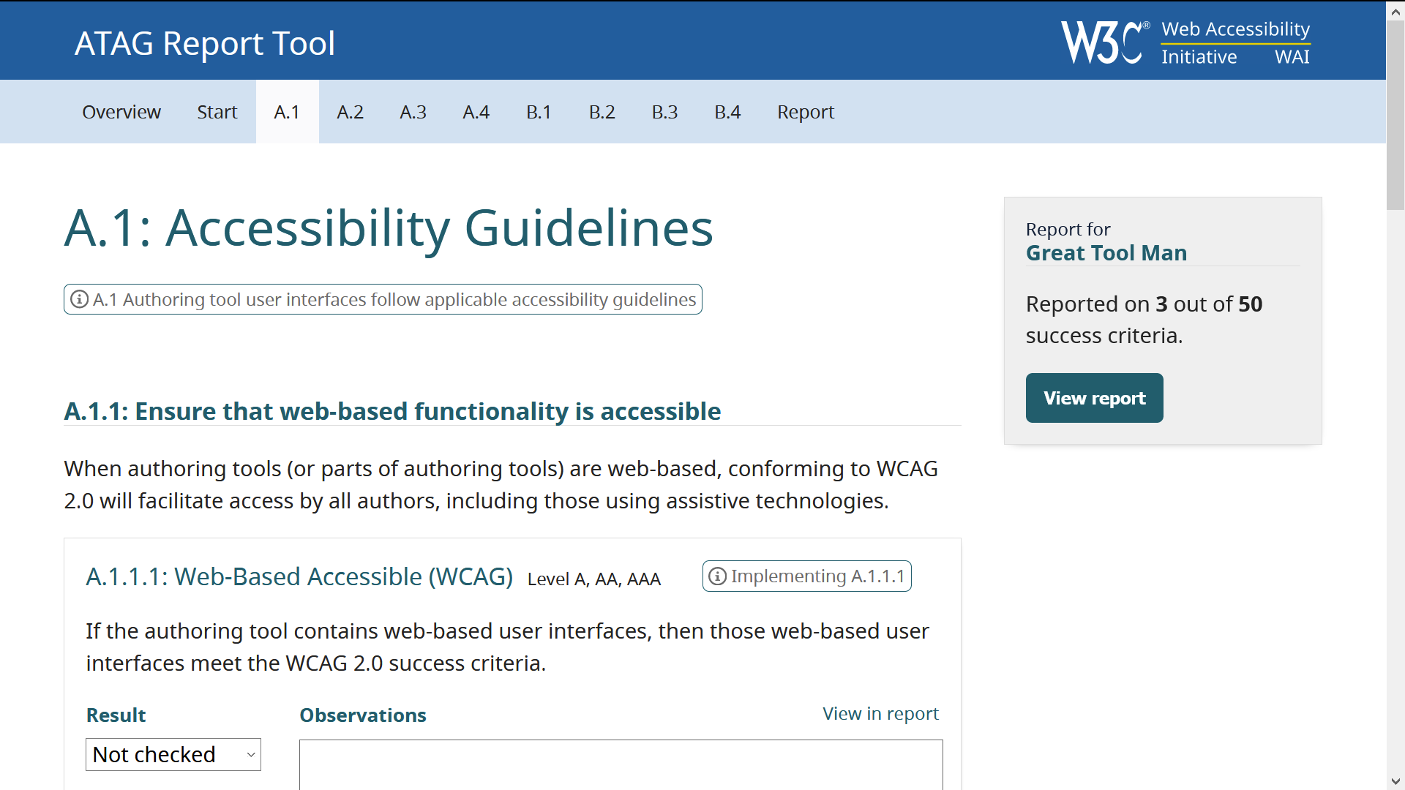Open the info icon on the A.1 guideline box
Screen dimensions: 1405x790
(x=78, y=299)
